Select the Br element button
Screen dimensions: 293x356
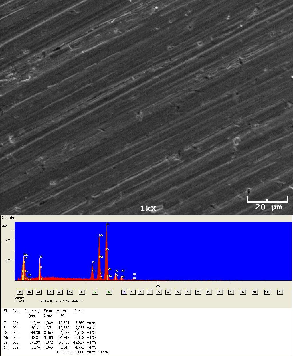pyautogui.click(x=188, y=292)
